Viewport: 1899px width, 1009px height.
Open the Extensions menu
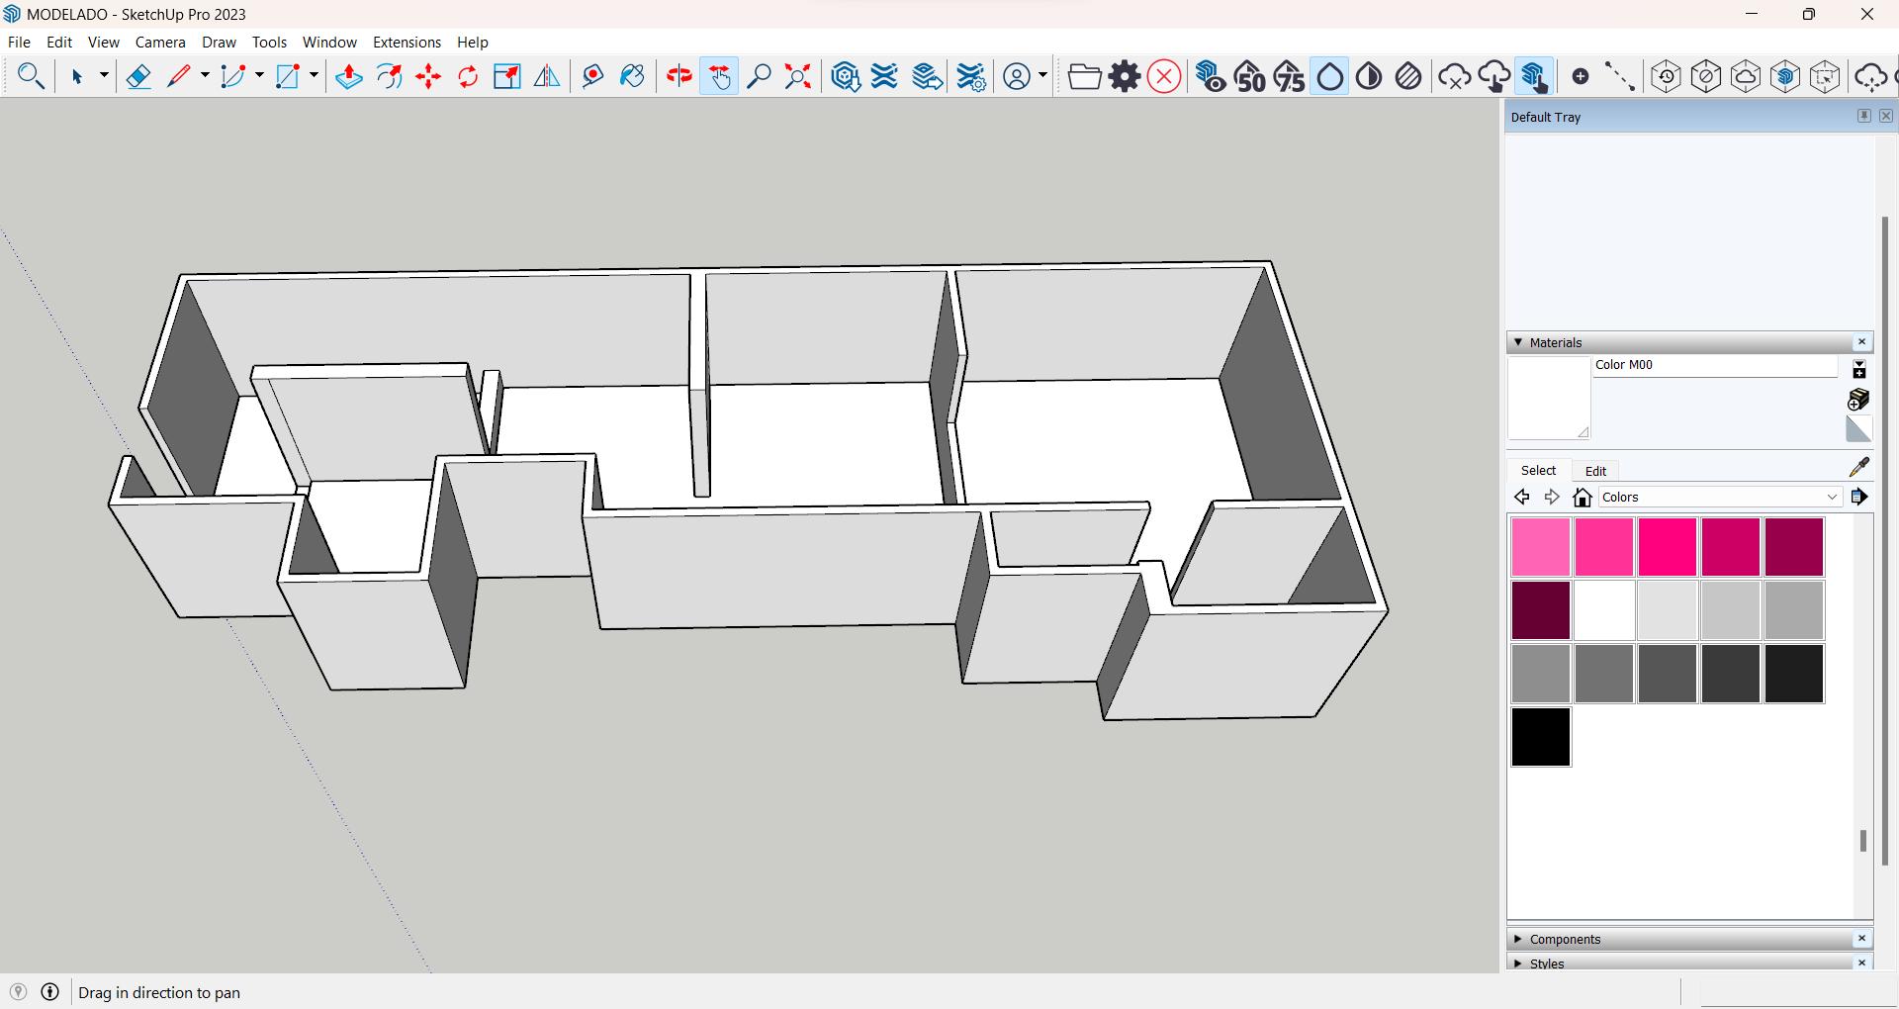(407, 43)
